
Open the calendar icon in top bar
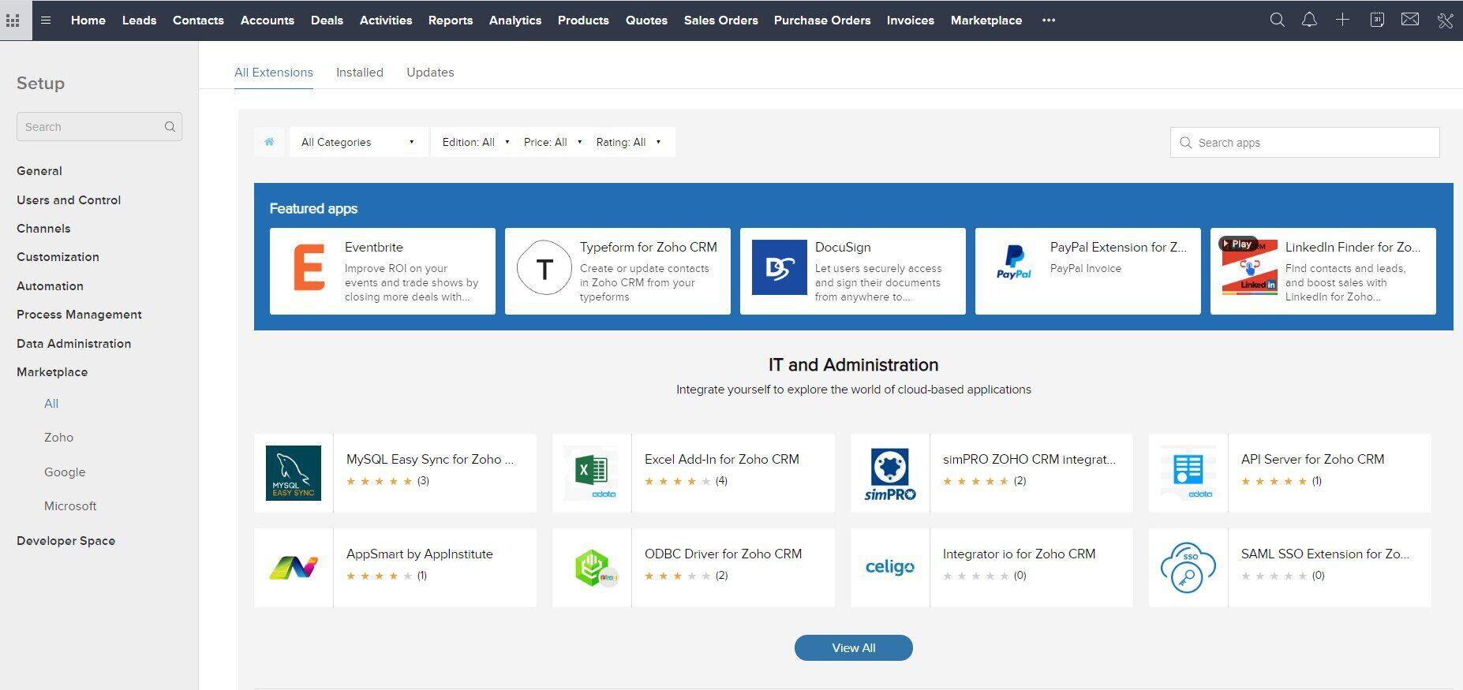(1377, 21)
